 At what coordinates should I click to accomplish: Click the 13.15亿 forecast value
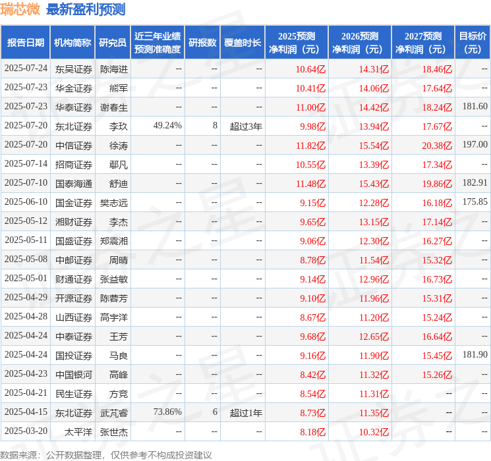point(374,222)
